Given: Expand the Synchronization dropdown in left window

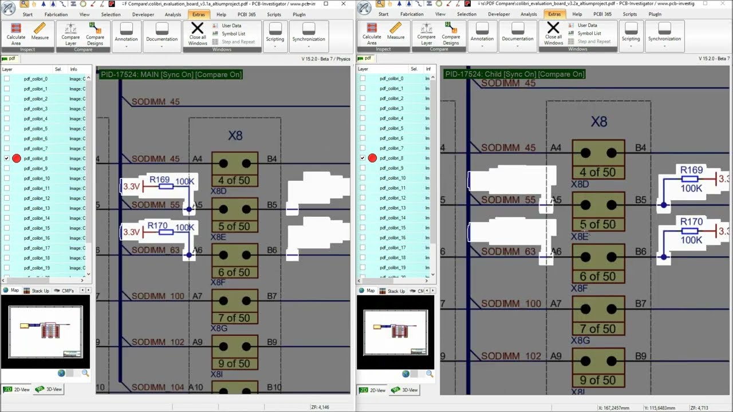Looking at the screenshot, I should [x=309, y=35].
